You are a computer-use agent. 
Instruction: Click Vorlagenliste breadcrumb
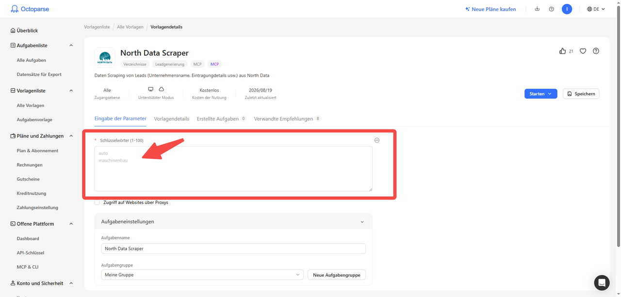point(97,27)
